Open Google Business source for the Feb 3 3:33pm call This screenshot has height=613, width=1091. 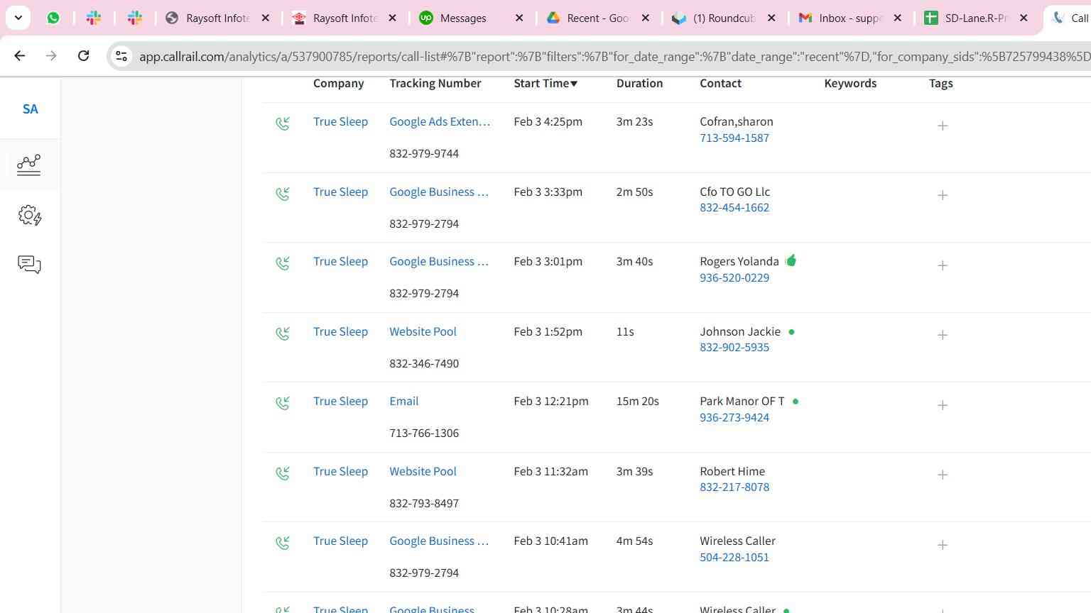pyautogui.click(x=439, y=192)
